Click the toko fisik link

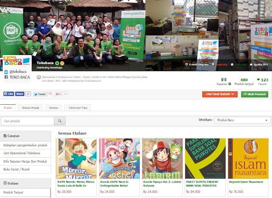[x=241, y=64]
